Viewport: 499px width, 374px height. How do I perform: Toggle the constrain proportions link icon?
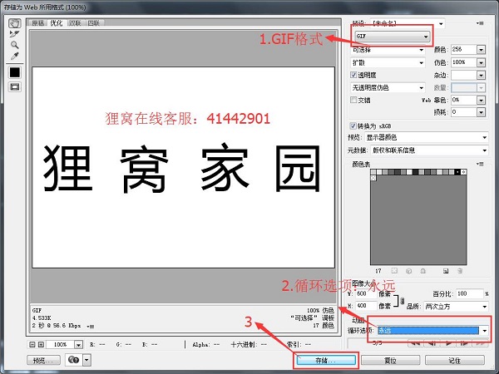coord(403,300)
